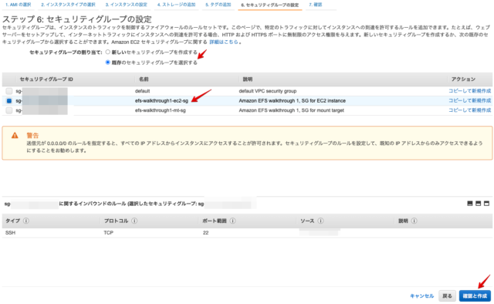Click the 確認と作成 button

[475, 296]
